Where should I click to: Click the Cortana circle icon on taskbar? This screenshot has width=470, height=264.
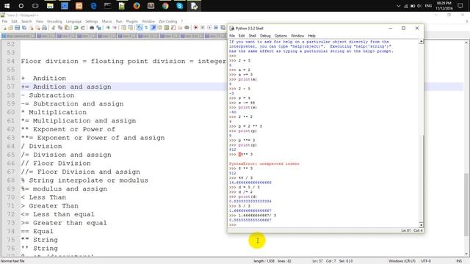tap(21, 6)
